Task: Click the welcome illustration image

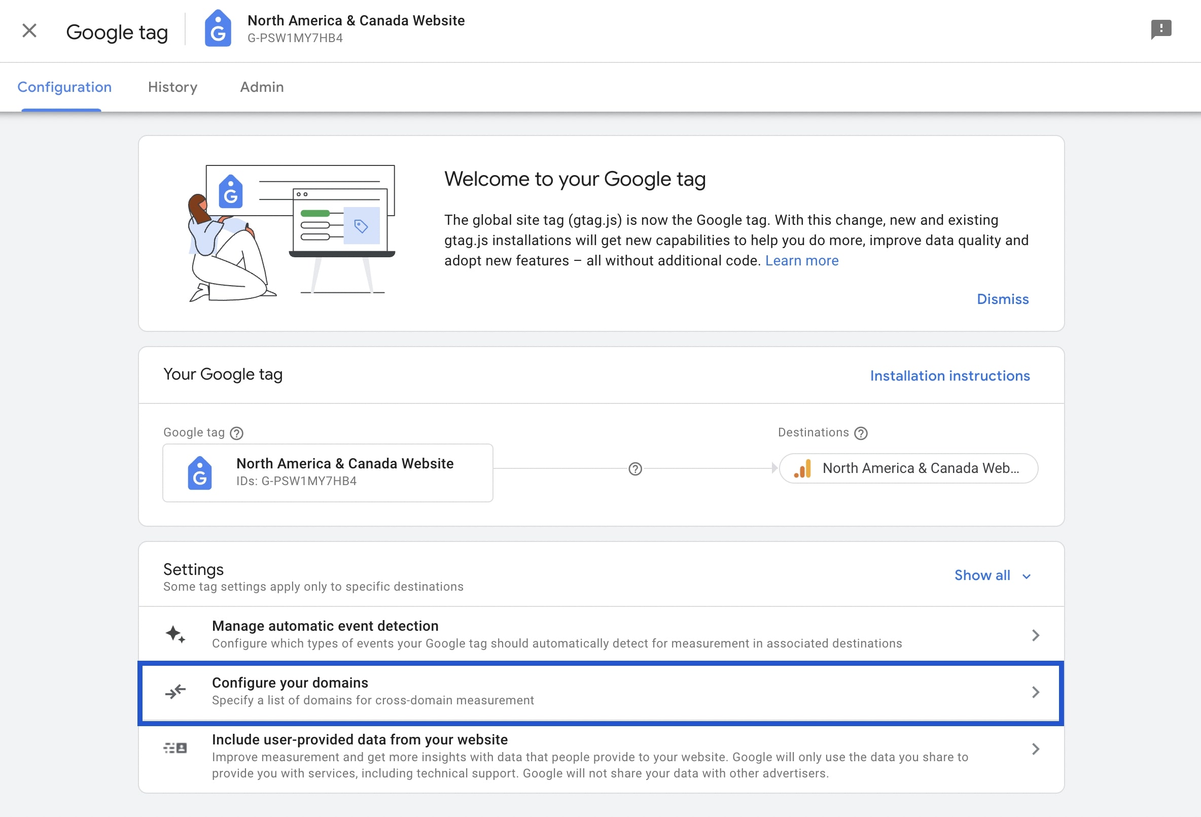Action: (x=292, y=233)
